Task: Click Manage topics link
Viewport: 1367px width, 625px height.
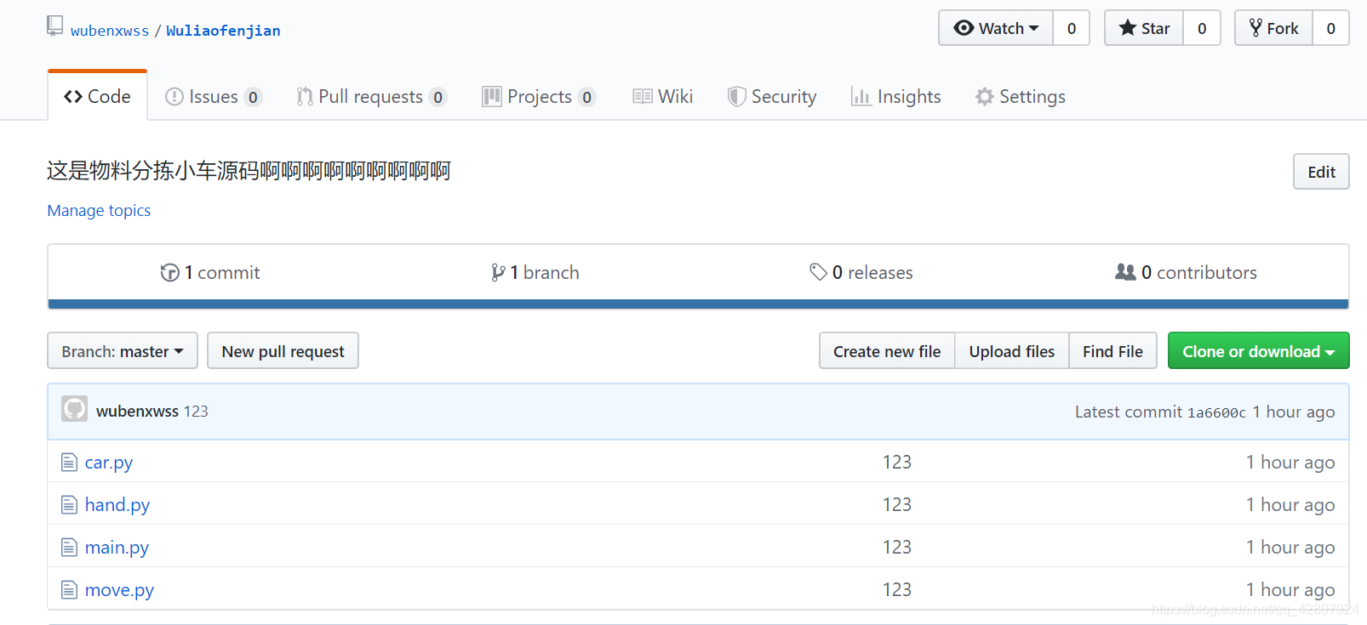Action: (x=99, y=210)
